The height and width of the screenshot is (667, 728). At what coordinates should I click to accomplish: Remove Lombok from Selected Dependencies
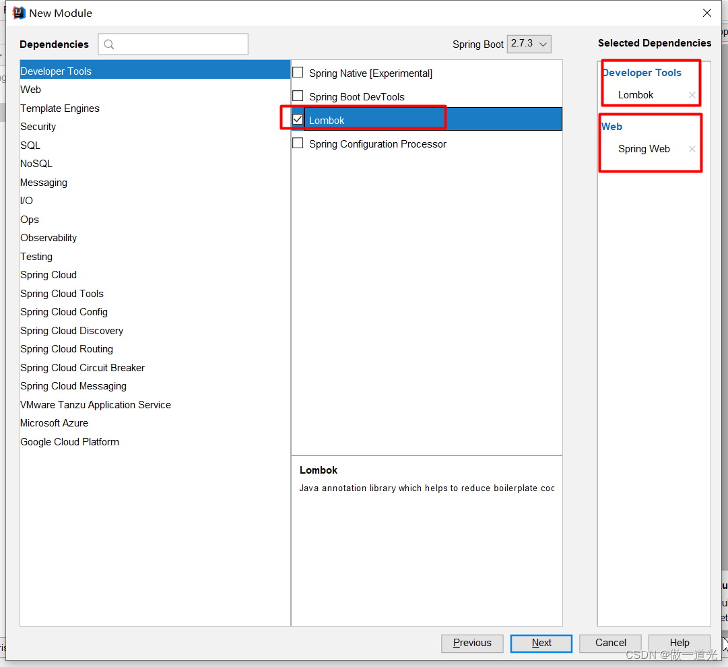click(x=691, y=95)
